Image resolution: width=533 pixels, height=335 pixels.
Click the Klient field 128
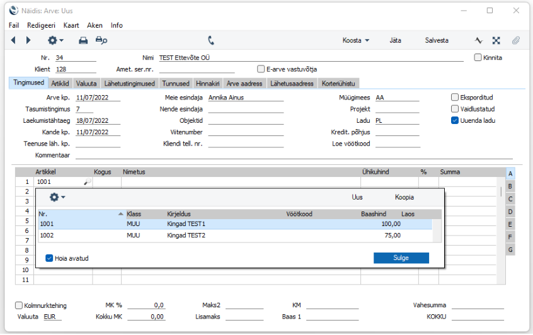(x=76, y=69)
